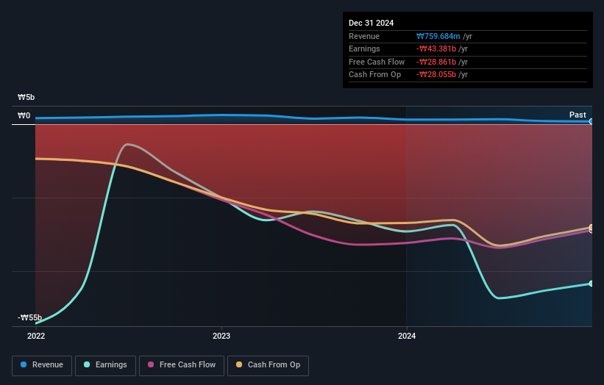Click the 2024 x-axis label
This screenshot has width=604, height=385.
point(407,337)
